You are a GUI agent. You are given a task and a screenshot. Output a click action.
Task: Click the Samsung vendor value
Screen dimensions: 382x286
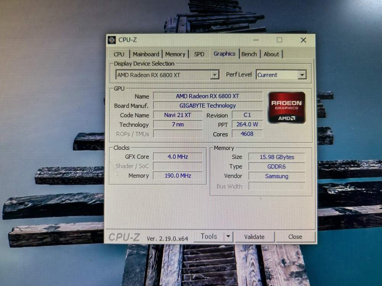tap(277, 176)
